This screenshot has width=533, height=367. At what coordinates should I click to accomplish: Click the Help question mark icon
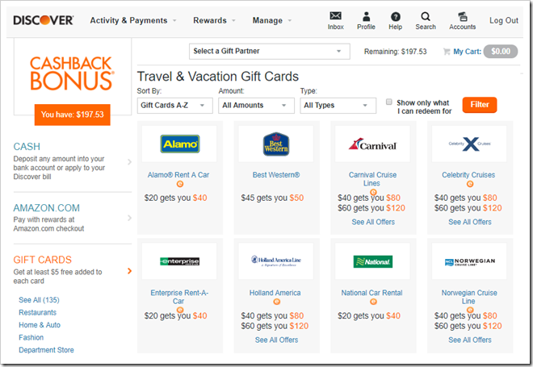coord(396,16)
